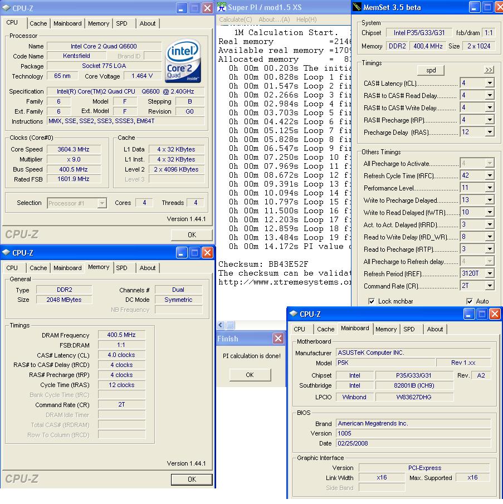Click BIOS Date field 02/25/2008
Viewport: 503px width, 504px height.
413,443
